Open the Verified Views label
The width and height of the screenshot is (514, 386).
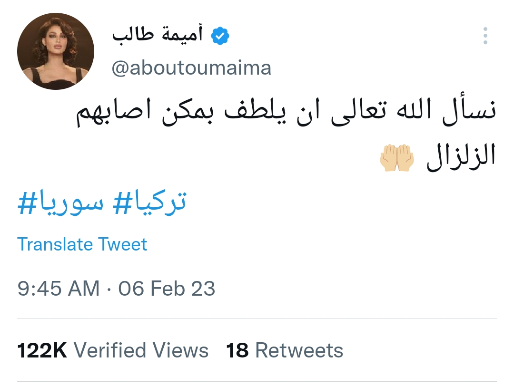pos(141,350)
